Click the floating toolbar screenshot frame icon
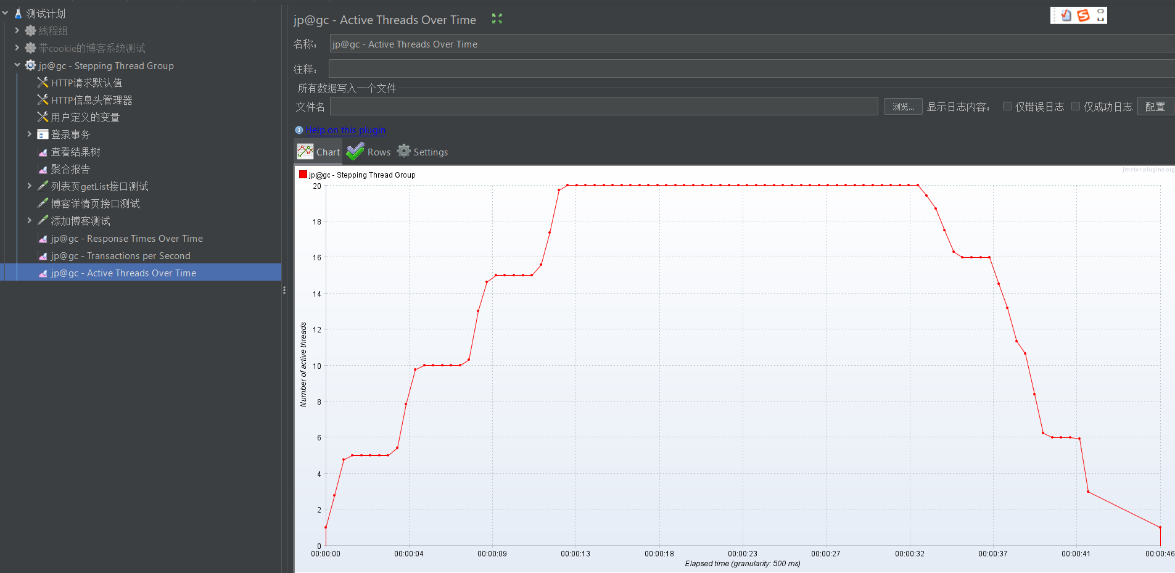This screenshot has width=1175, height=573. point(1100,15)
